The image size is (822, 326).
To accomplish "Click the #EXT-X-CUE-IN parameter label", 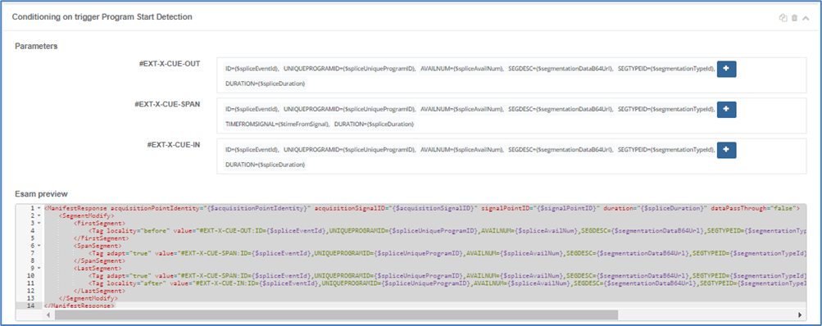I will tap(174, 145).
